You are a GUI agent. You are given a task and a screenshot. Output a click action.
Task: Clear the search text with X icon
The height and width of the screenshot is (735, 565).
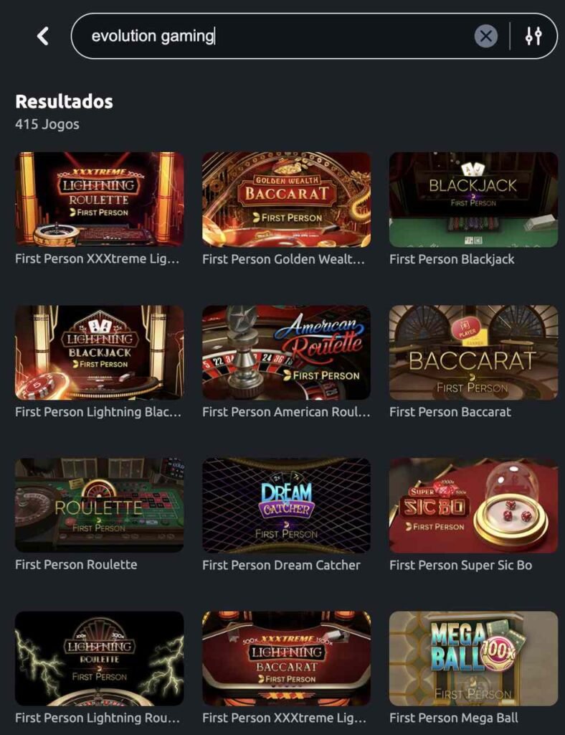pyautogui.click(x=486, y=36)
